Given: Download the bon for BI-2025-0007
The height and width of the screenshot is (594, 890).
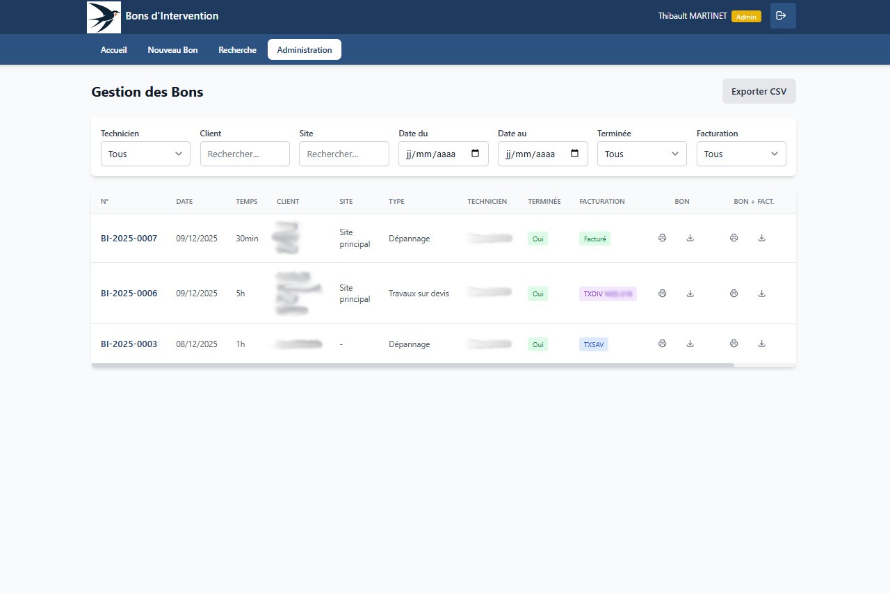Looking at the screenshot, I should click(x=690, y=238).
